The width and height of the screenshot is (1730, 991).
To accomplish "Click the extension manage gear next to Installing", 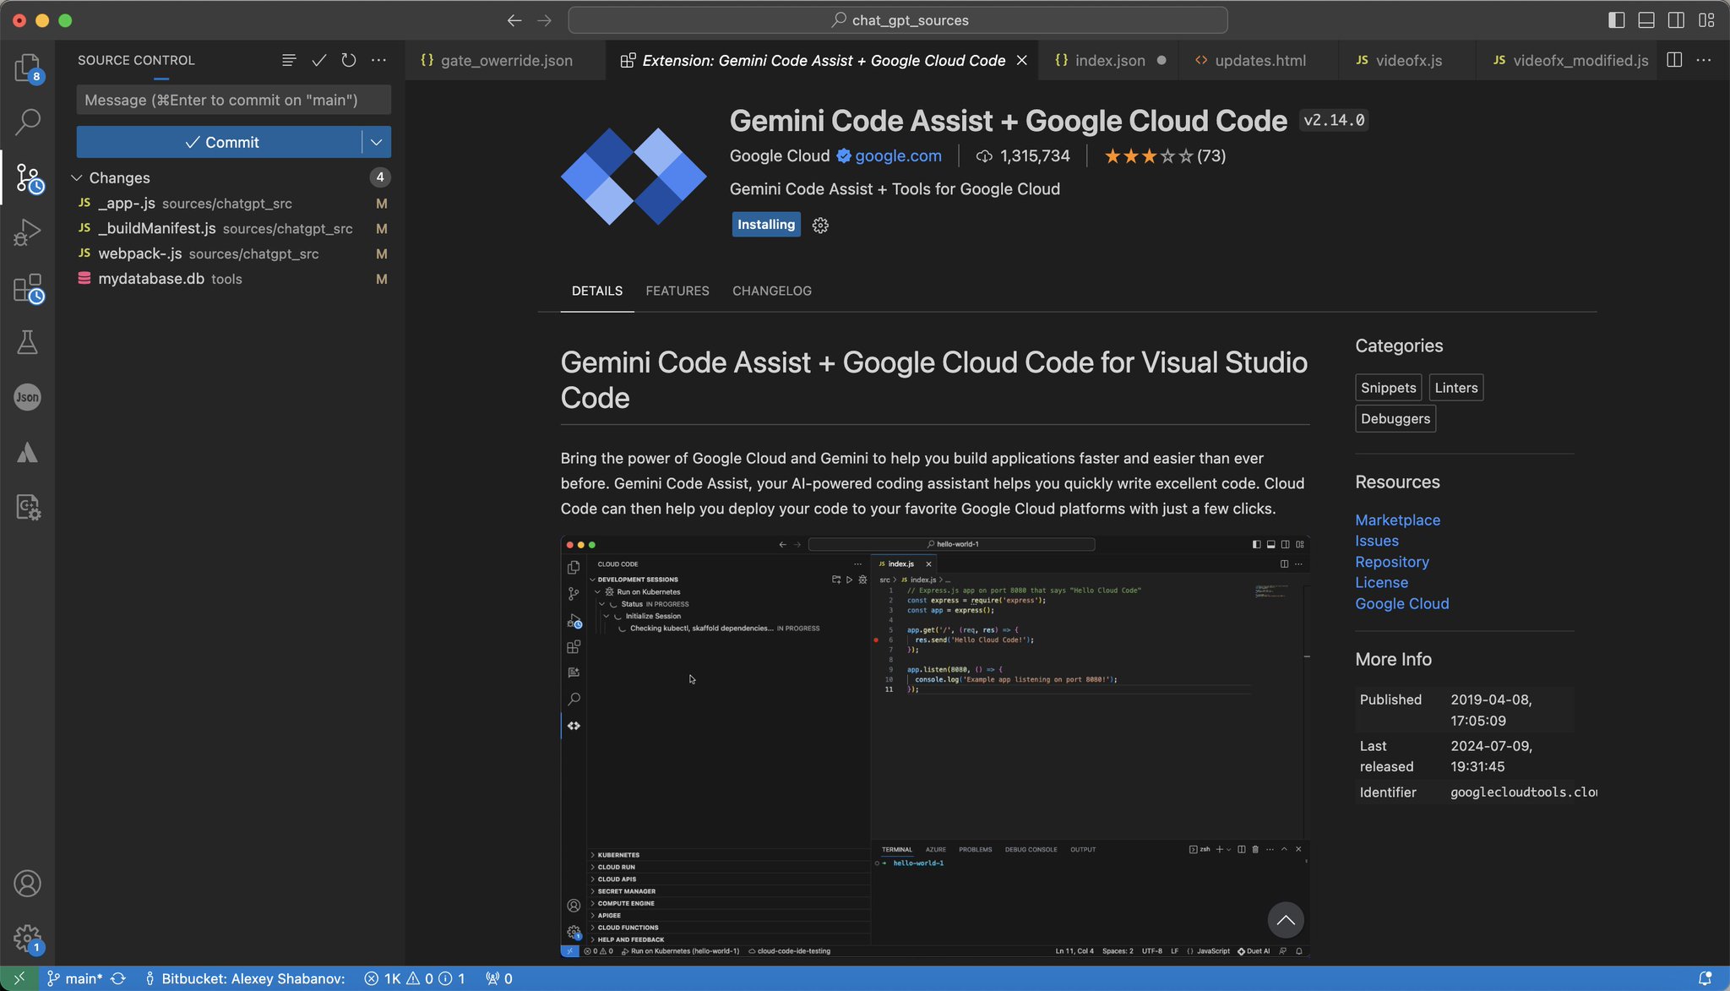I will pyautogui.click(x=820, y=225).
